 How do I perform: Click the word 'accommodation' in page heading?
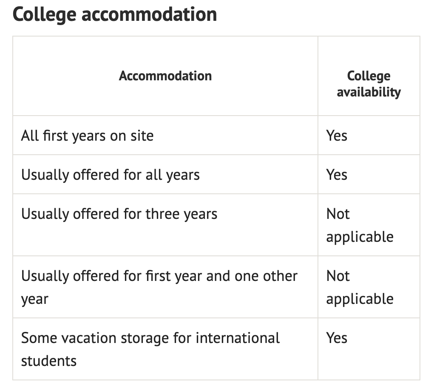point(149,14)
